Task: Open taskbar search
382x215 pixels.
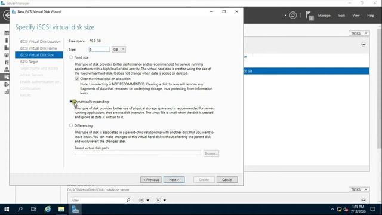Action: 20,209
